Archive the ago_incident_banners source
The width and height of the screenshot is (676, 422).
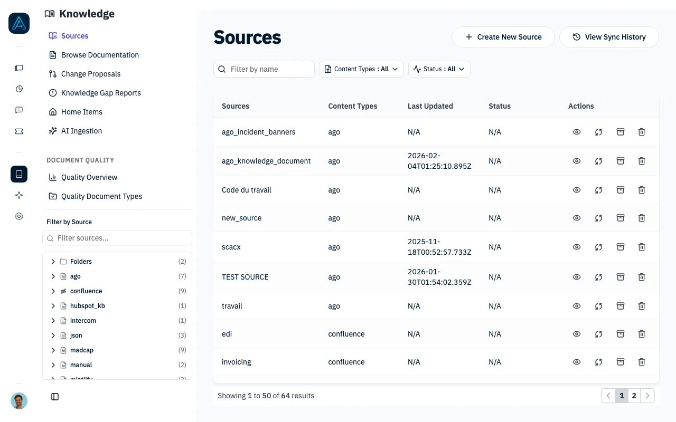click(621, 132)
